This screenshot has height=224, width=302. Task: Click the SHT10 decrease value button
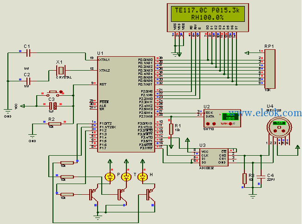tap(208, 124)
